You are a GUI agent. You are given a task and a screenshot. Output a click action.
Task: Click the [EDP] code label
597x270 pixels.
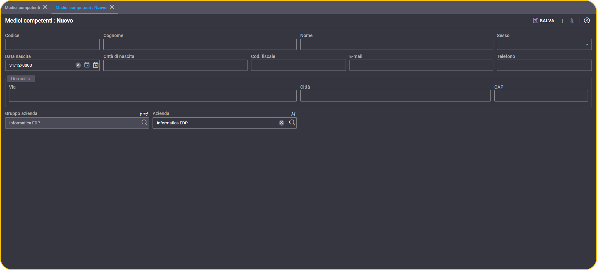144,114
